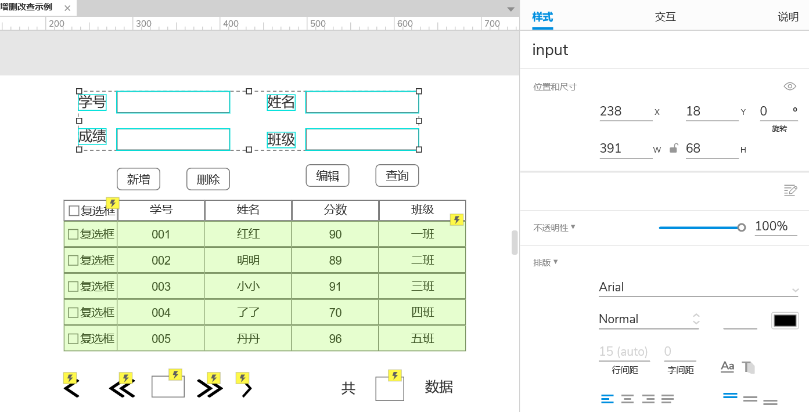Viewport: 809px width, 412px height.
Task: Click the lightning badge on the header checkbox
Action: [x=113, y=203]
